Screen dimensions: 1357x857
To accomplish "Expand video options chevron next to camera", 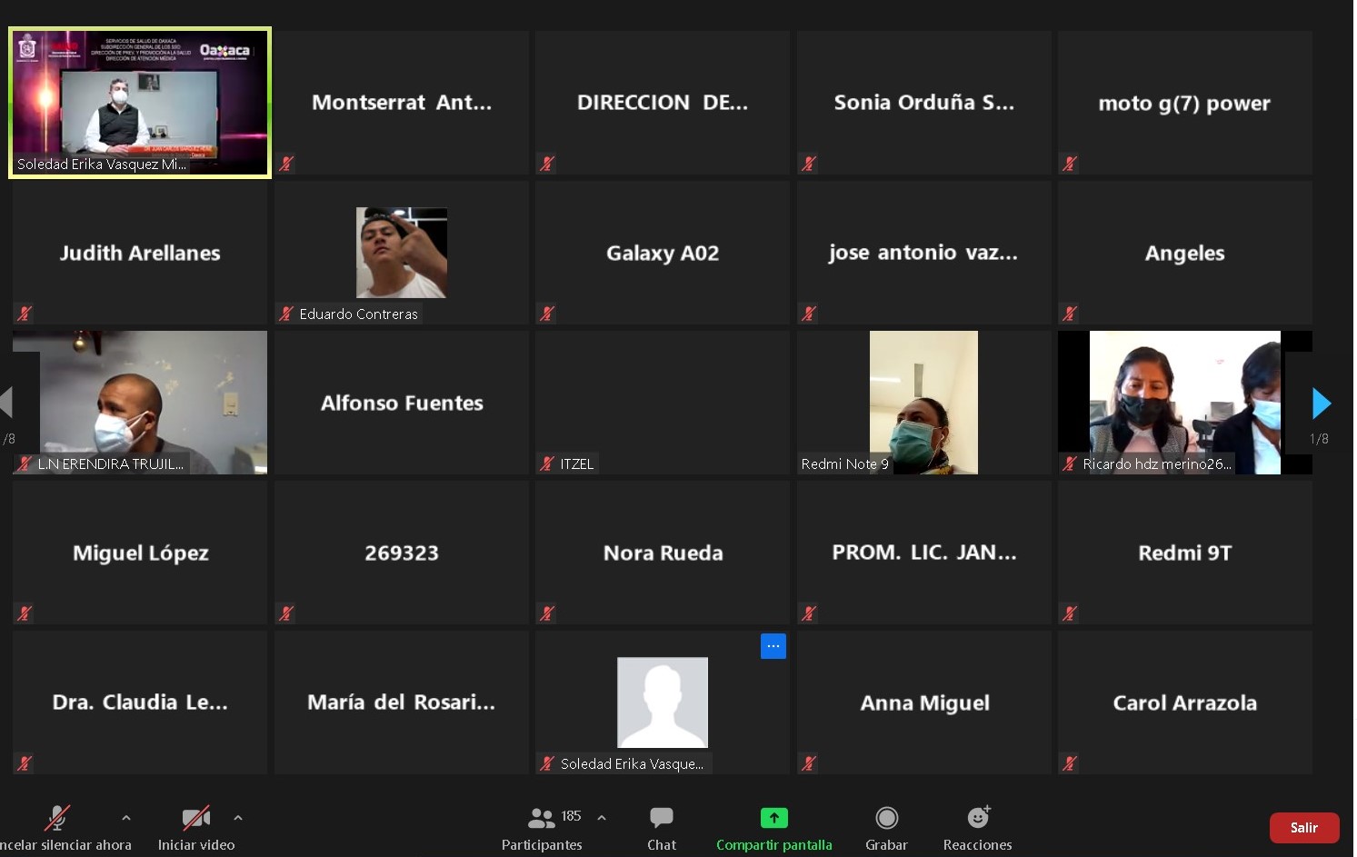I will pos(238,818).
